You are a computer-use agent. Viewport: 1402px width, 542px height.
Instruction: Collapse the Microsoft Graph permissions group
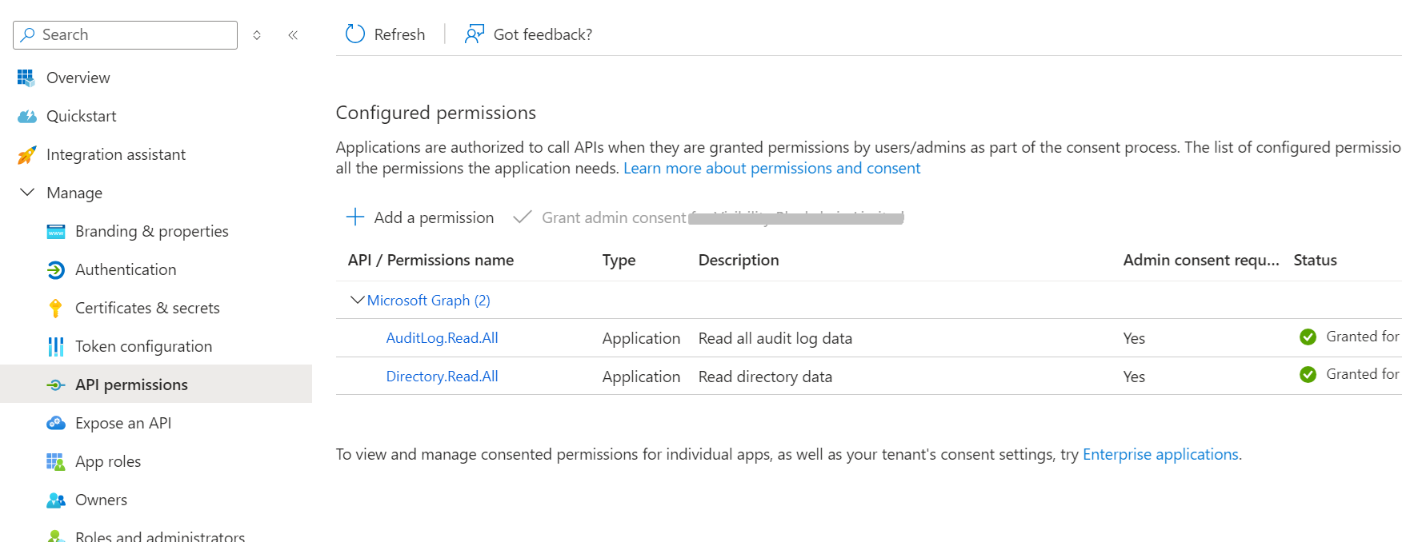pos(357,300)
